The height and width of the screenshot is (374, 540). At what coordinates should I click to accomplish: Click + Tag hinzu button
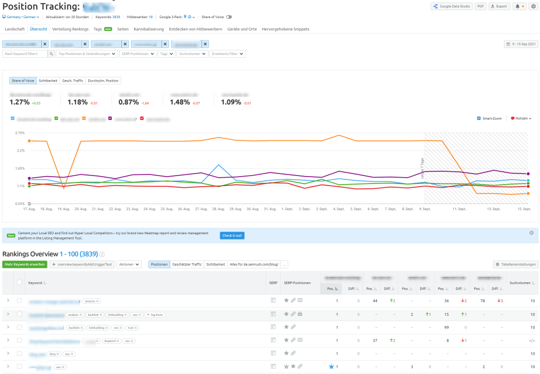point(155,315)
